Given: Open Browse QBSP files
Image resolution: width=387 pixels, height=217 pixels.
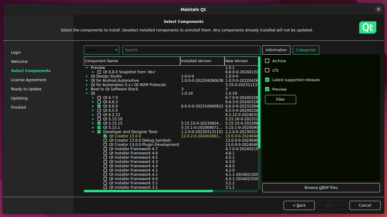Looking at the screenshot, I should coord(321,188).
